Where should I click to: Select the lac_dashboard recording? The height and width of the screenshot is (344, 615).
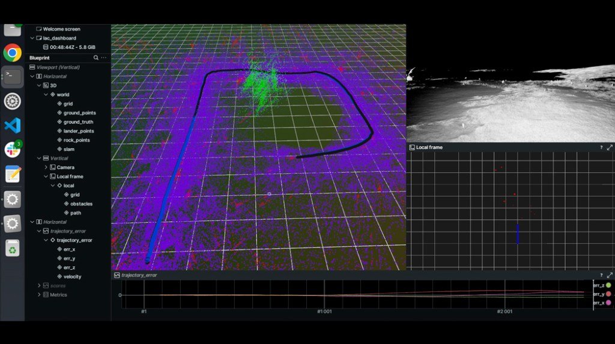(59, 38)
